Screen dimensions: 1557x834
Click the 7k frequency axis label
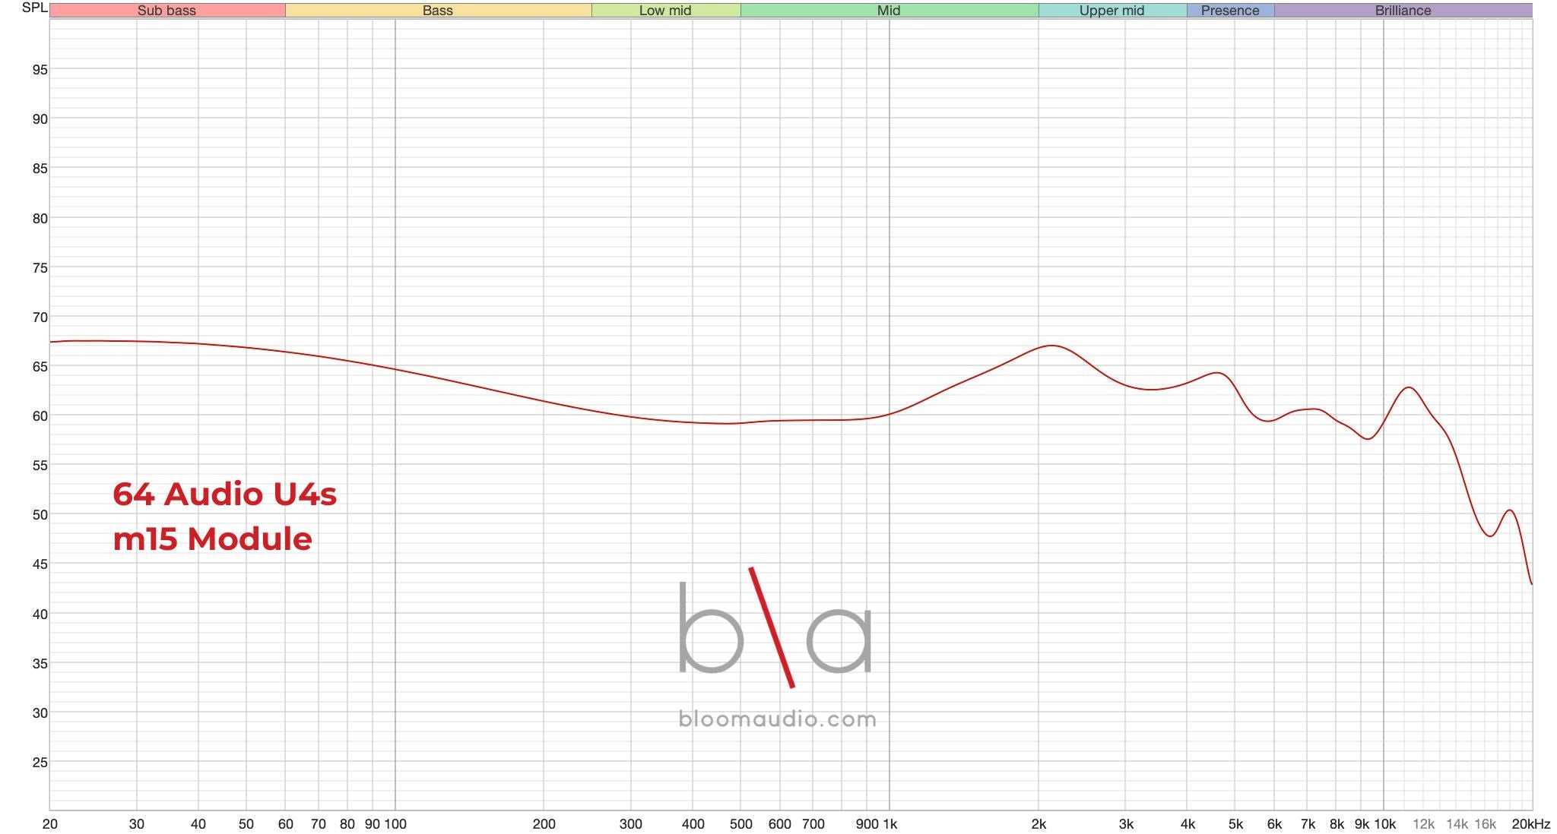pos(1308,824)
